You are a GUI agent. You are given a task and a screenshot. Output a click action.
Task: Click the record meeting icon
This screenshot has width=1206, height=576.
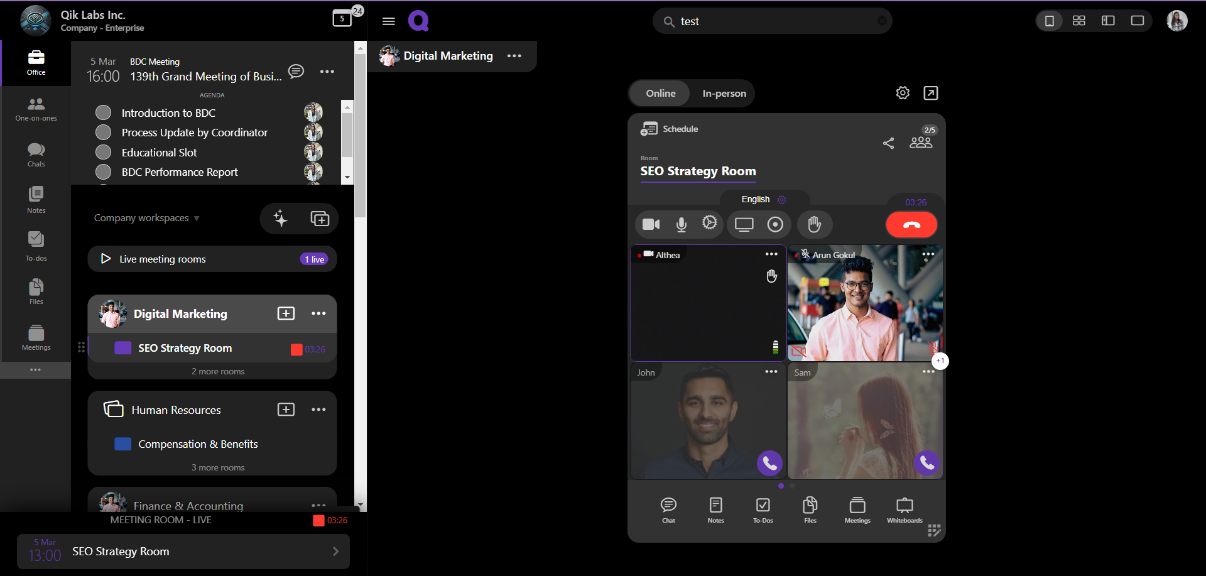coord(775,224)
